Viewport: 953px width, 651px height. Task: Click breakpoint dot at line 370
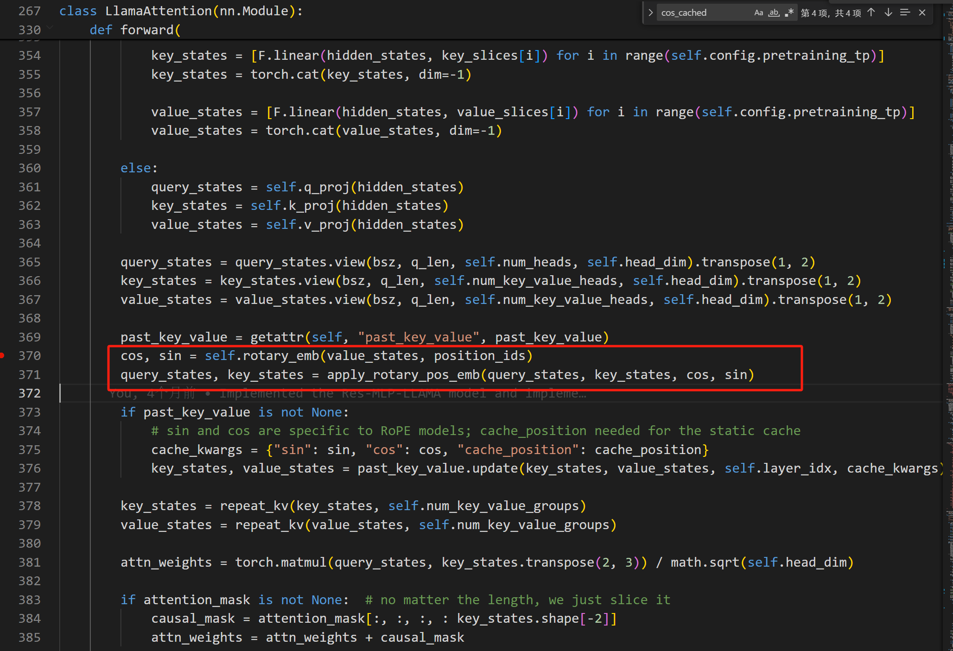coord(3,356)
